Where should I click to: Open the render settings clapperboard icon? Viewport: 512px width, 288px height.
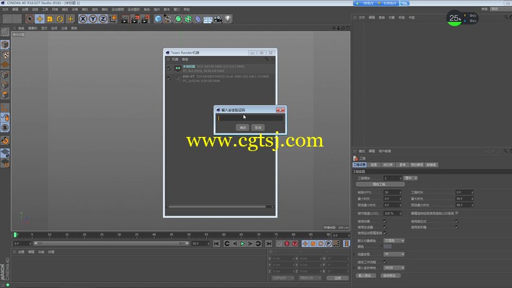pos(145,19)
